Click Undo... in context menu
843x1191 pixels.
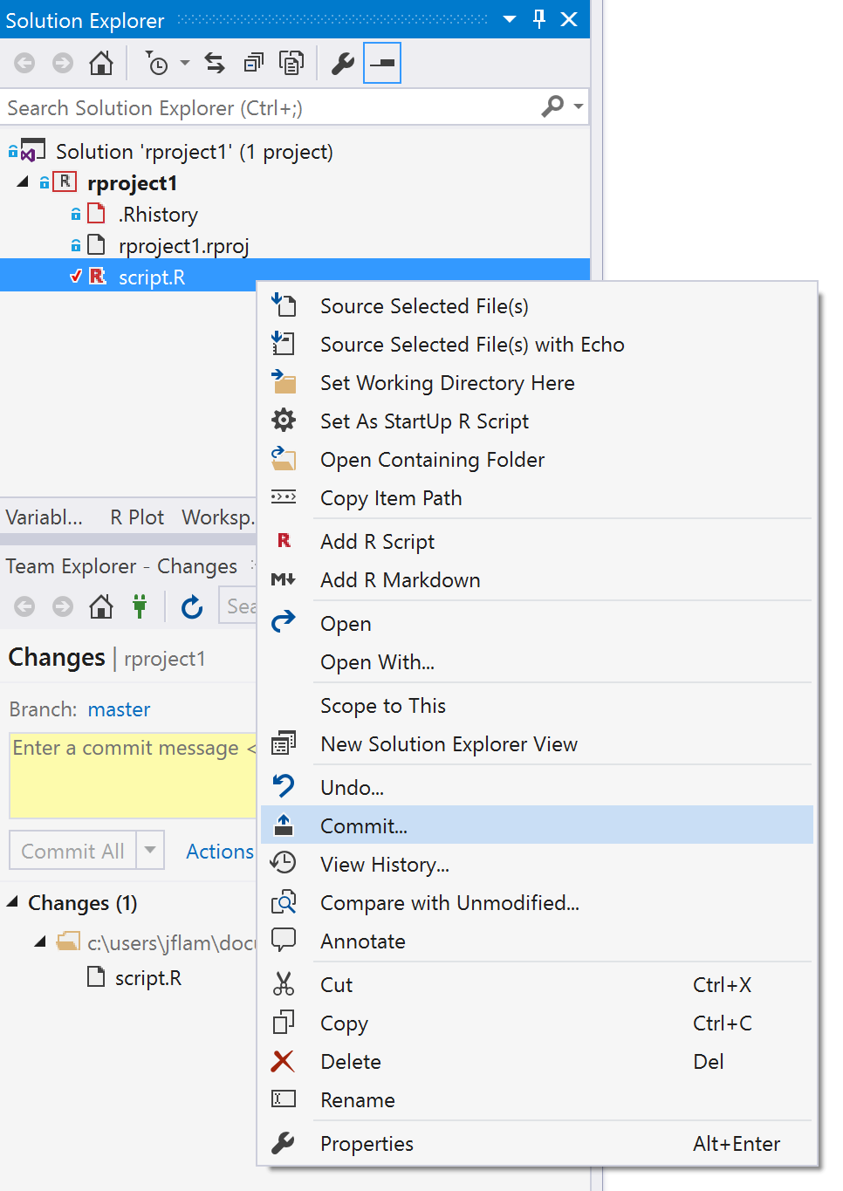[537, 788]
